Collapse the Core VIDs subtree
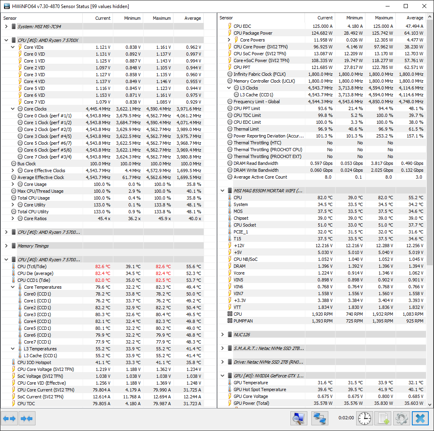This screenshot has height=431, width=434. 13,47
